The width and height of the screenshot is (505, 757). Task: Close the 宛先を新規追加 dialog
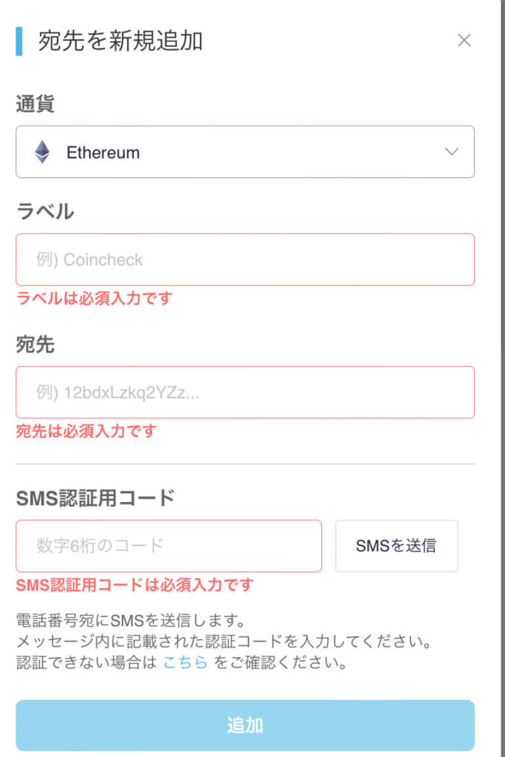[464, 40]
